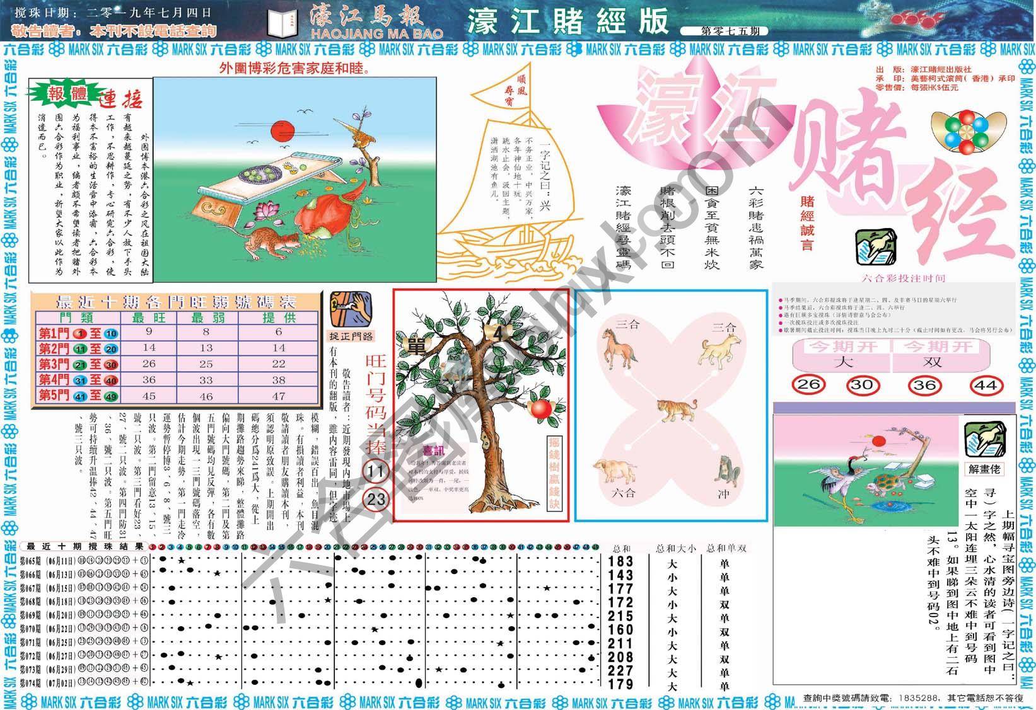
Task: Click the 六合 label in the petal
Action: (x=623, y=494)
